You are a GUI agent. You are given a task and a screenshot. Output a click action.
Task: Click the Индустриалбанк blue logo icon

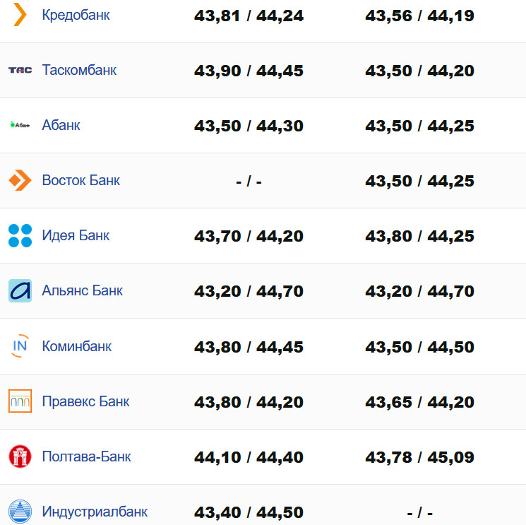tap(20, 512)
